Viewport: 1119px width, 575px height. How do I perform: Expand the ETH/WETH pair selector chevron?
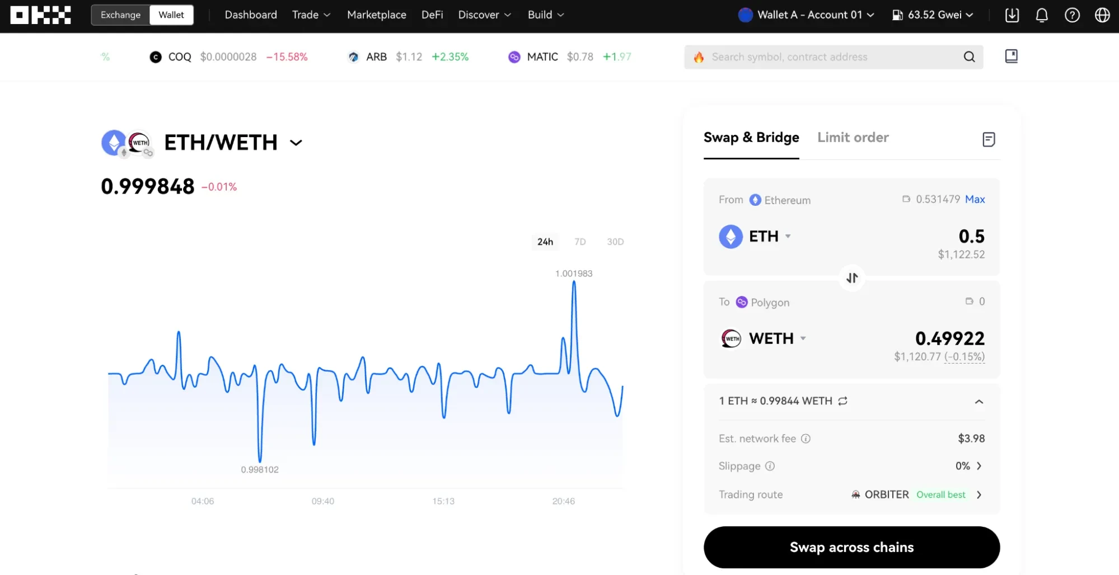296,143
